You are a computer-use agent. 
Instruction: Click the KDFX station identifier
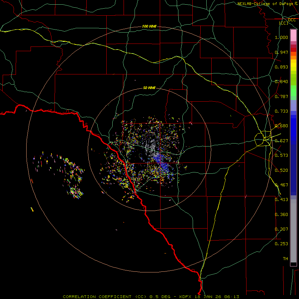186,297
